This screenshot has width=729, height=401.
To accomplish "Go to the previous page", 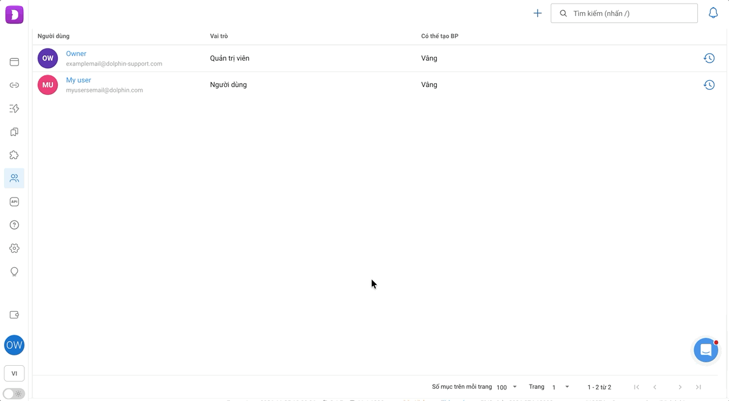I will tap(655, 387).
